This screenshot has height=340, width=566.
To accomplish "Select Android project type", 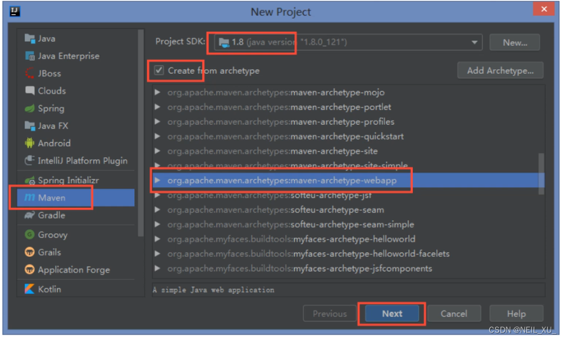I will (54, 143).
